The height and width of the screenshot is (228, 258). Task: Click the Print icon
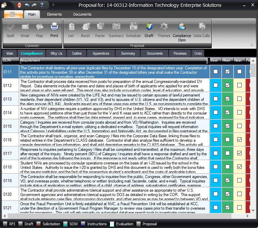click(54, 27)
